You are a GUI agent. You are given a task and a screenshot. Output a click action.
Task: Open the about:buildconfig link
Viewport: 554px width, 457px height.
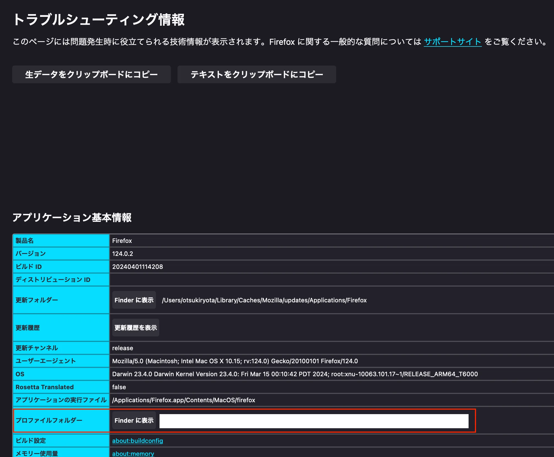(137, 441)
